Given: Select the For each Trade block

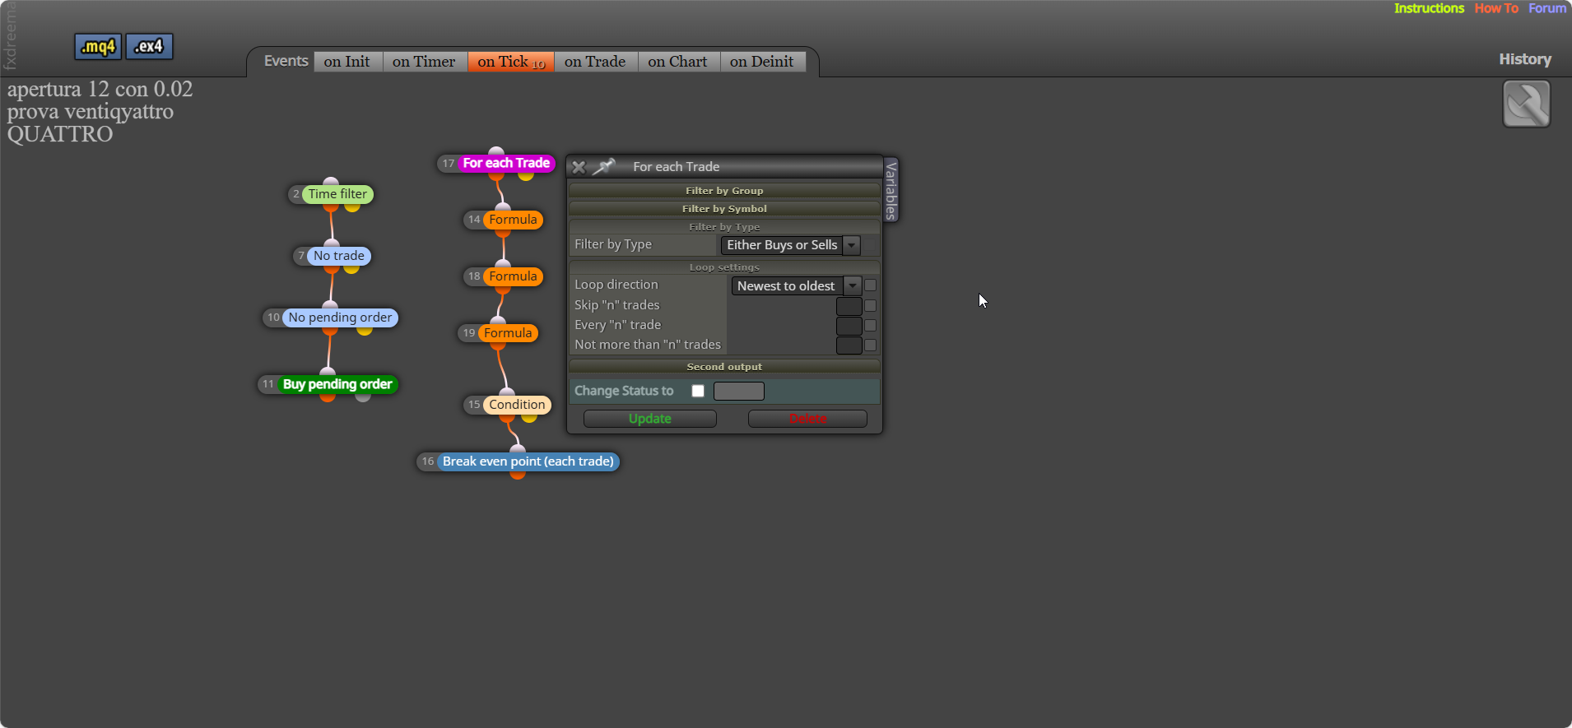Looking at the screenshot, I should point(506,163).
